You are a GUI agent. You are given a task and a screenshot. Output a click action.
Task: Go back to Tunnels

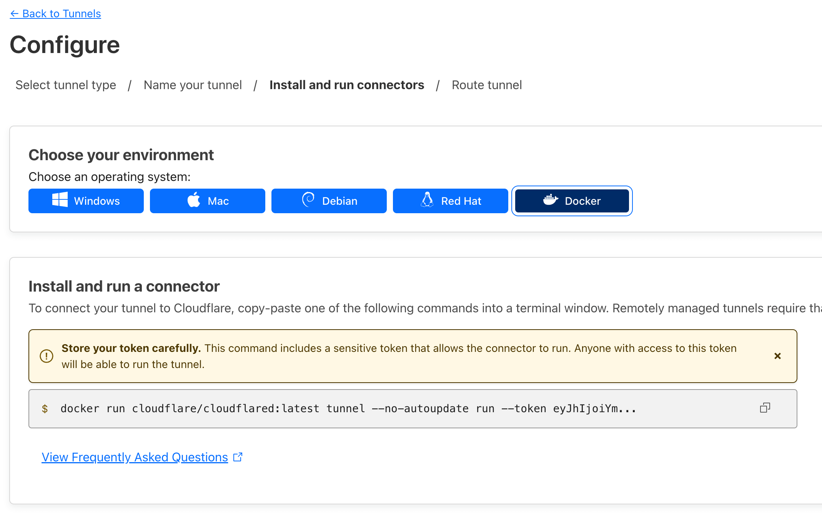(x=55, y=14)
